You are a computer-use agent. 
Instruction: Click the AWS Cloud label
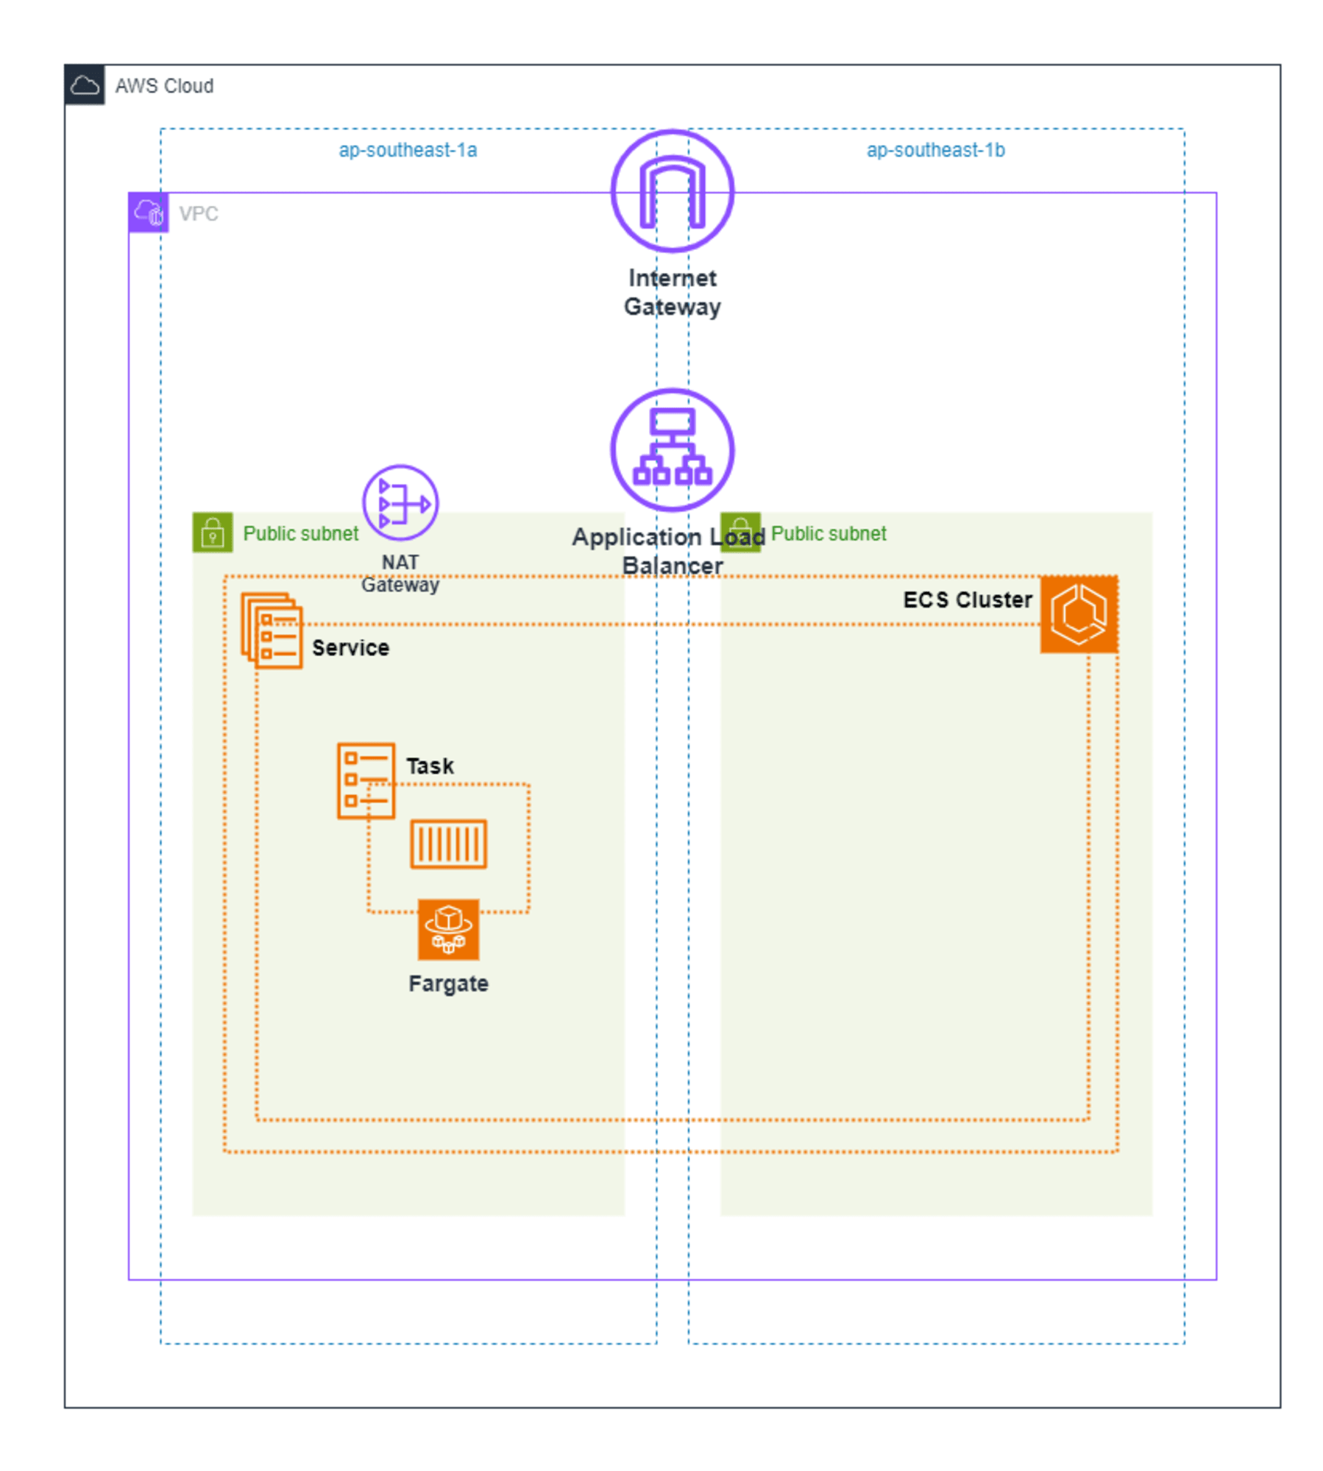(164, 86)
